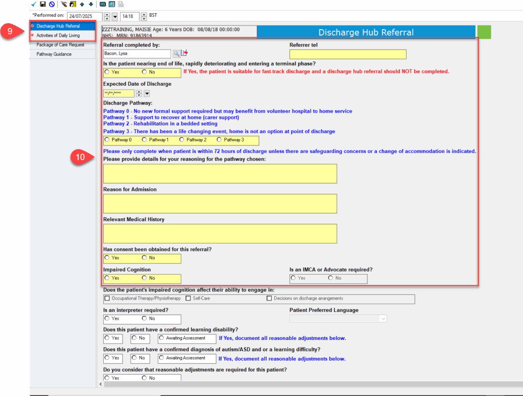Click the Referral completed by name field
Image resolution: width=523 pixels, height=396 pixels.
(137, 54)
